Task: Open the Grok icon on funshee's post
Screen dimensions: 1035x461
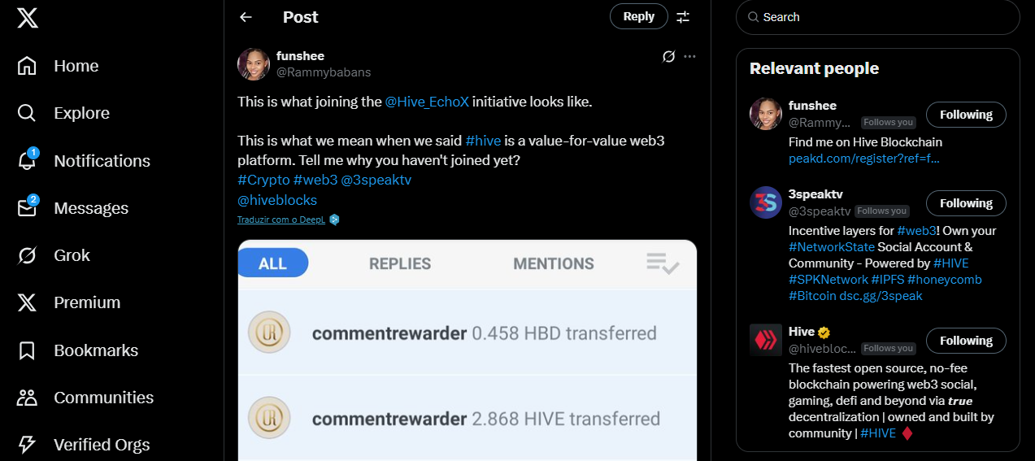Action: coord(668,56)
